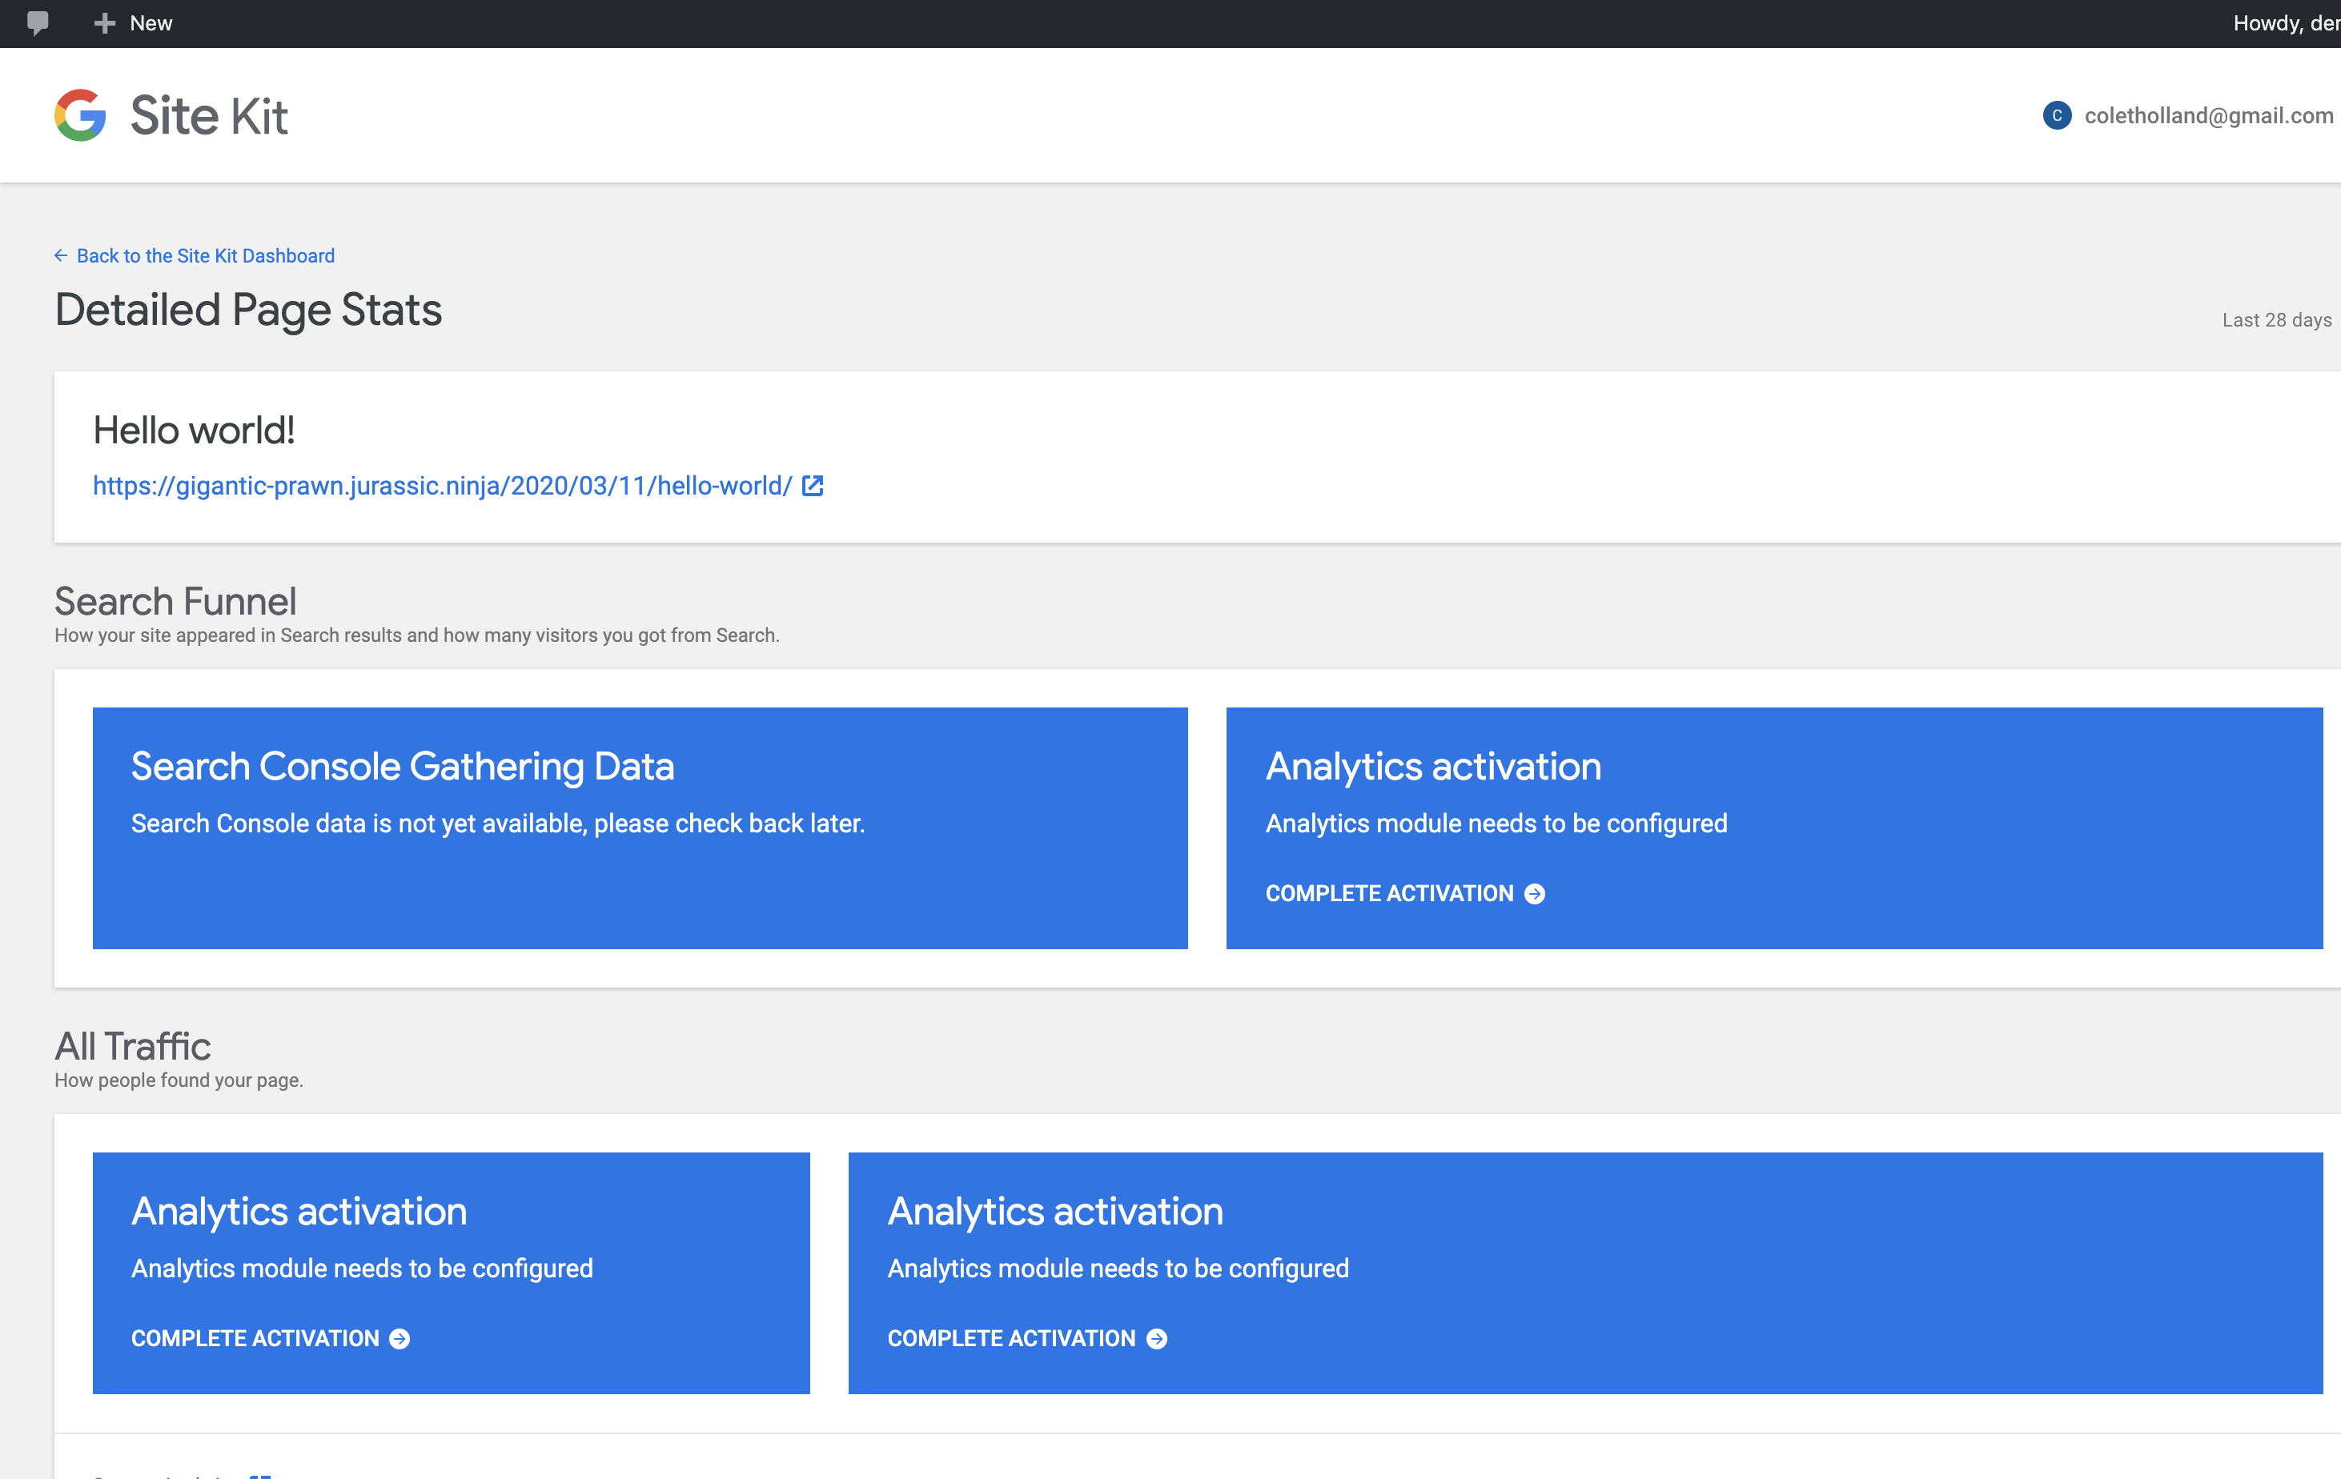The height and width of the screenshot is (1479, 2341).
Task: Select the 'Detailed Page Stats' heading
Action: click(x=248, y=310)
